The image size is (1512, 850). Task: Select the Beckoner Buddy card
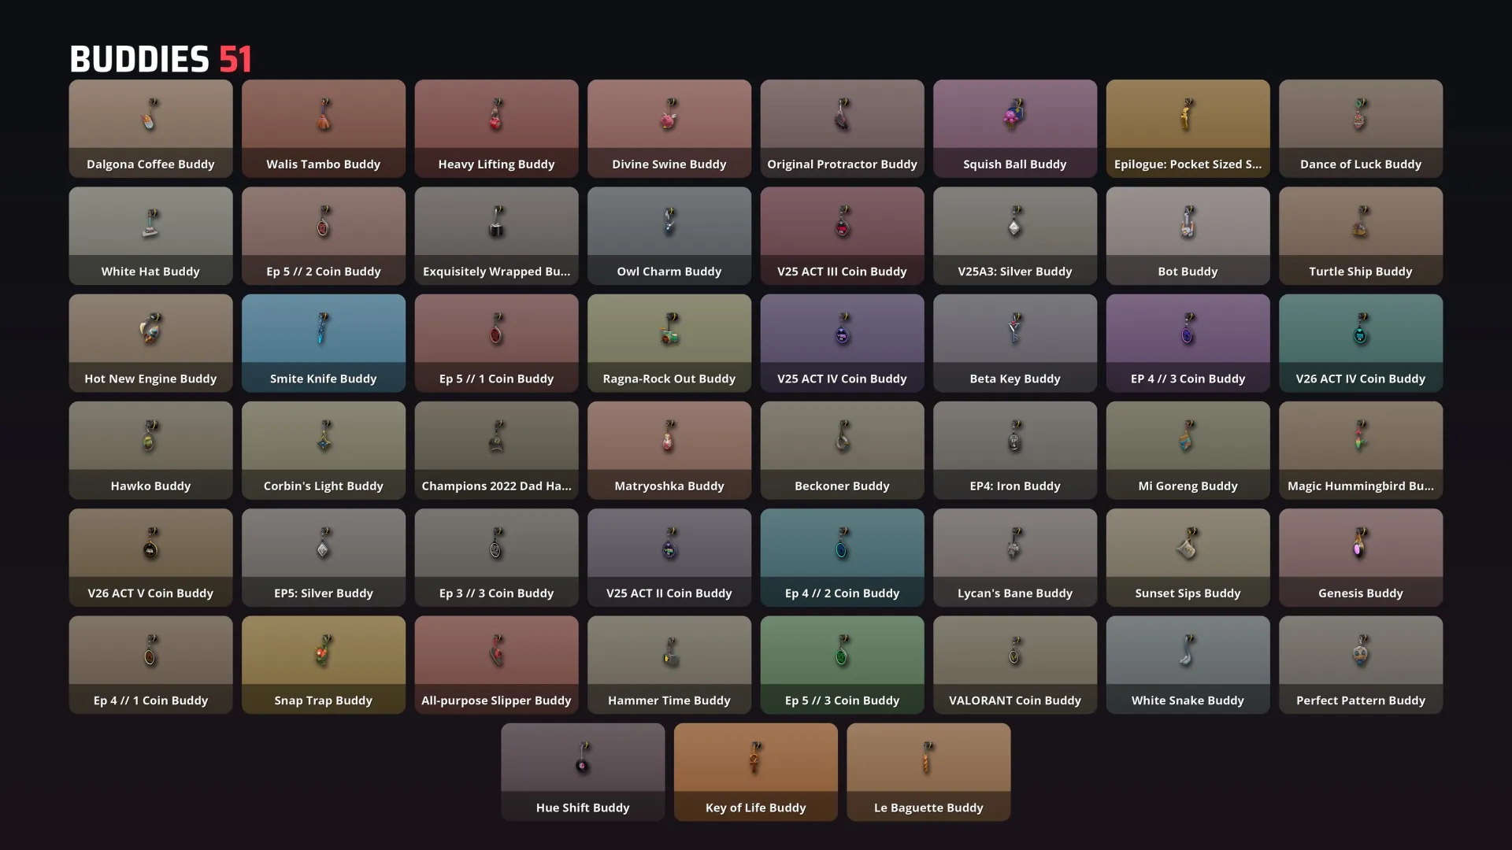point(842,450)
